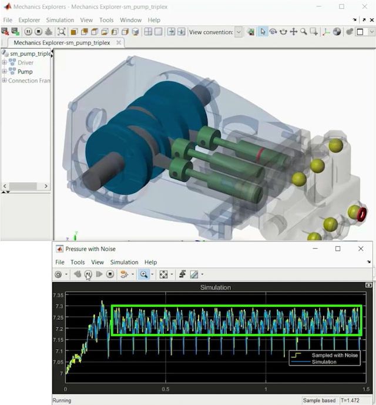Select Mechanics Explorer-sm_pump_triplex tab
This screenshot has width=376, height=405.
click(x=65, y=43)
